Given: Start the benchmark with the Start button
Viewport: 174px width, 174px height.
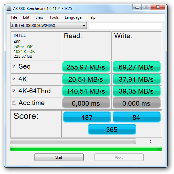Looking at the screenshot, I should click(x=59, y=157).
